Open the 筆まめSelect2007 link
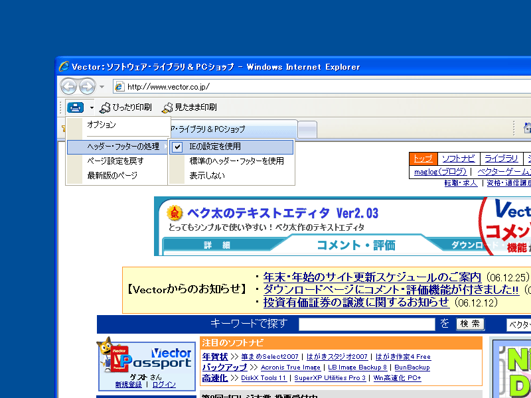 (270, 357)
